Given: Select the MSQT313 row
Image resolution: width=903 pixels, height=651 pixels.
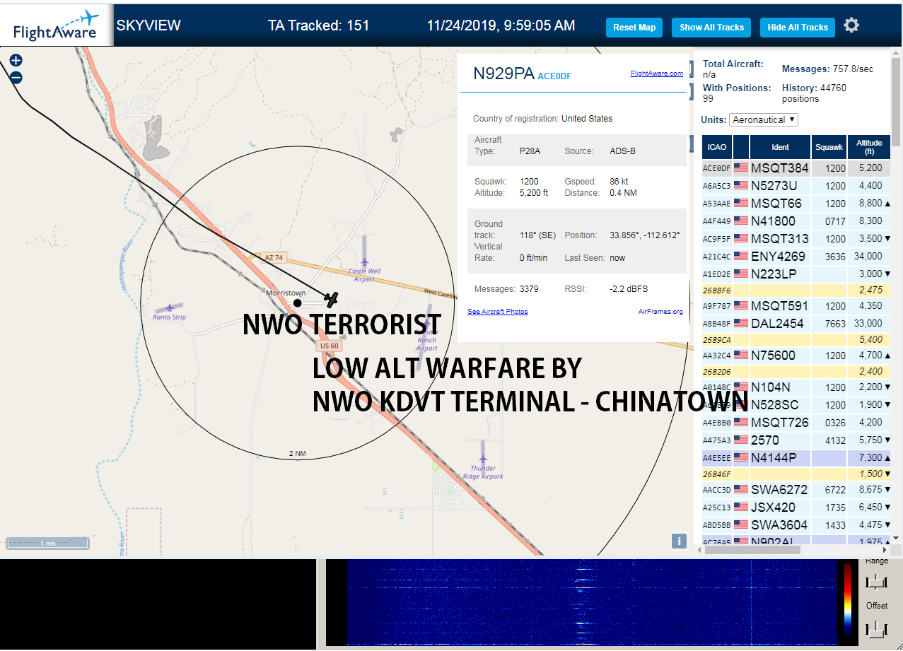Looking at the screenshot, I should pos(796,238).
